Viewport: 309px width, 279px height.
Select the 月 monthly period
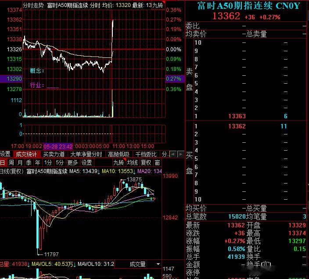[20, 162]
